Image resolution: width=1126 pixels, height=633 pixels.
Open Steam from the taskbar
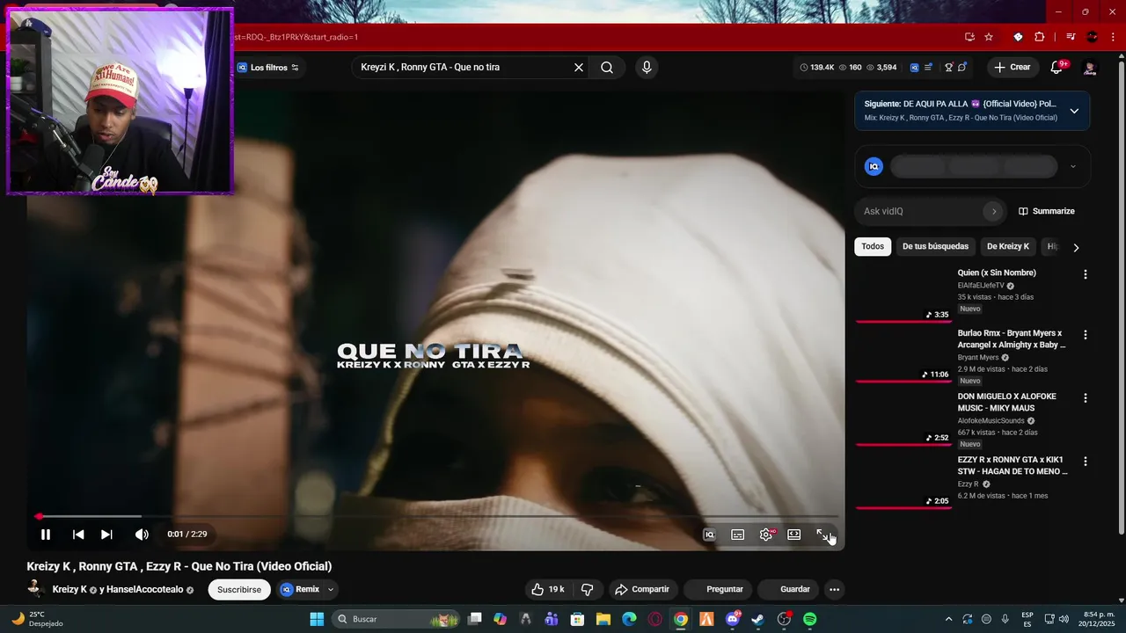click(x=757, y=619)
